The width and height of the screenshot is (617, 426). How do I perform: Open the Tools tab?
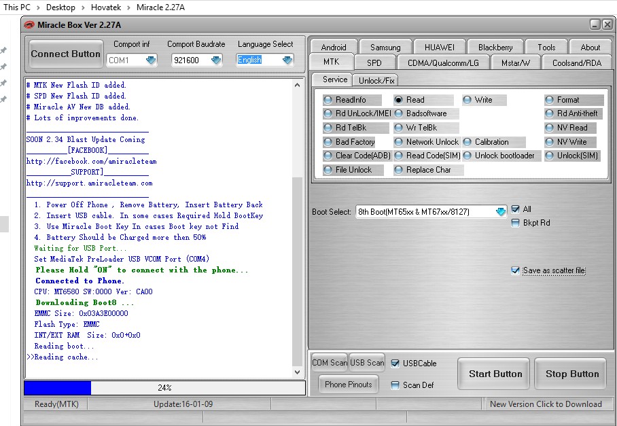(x=546, y=47)
